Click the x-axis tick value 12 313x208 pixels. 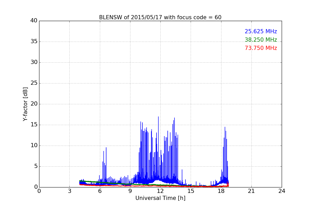160,191
